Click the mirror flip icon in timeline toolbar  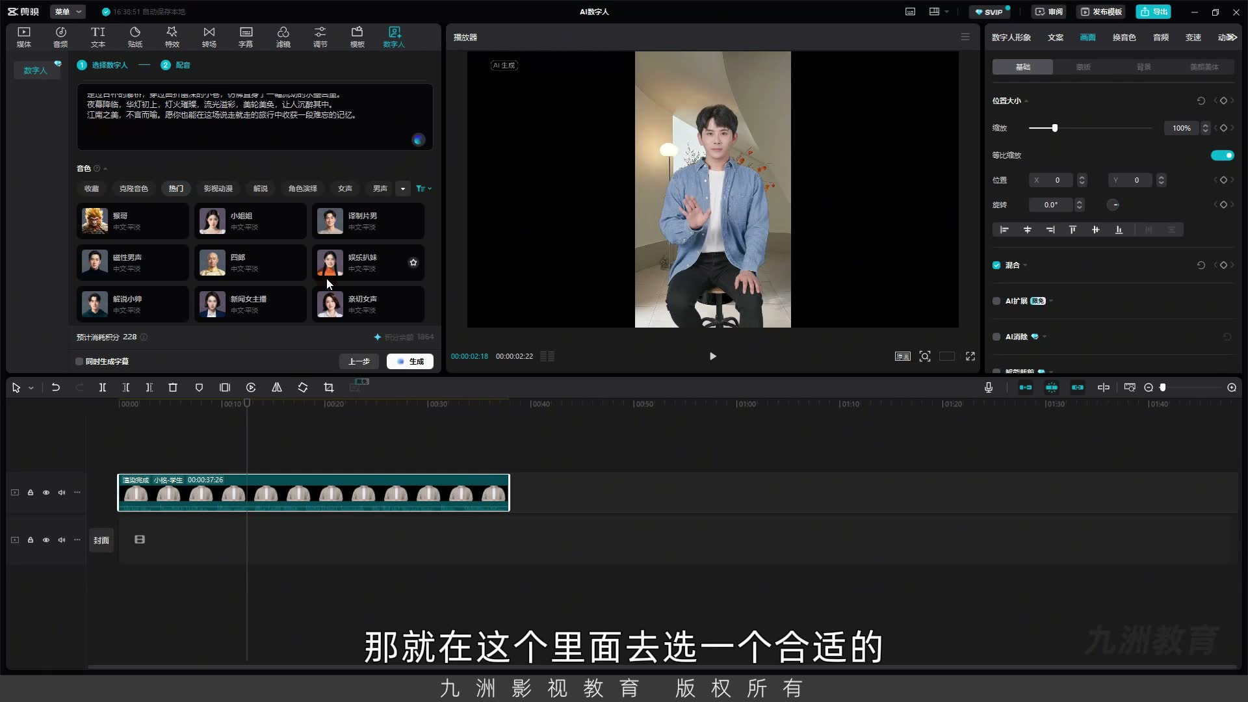click(x=277, y=387)
